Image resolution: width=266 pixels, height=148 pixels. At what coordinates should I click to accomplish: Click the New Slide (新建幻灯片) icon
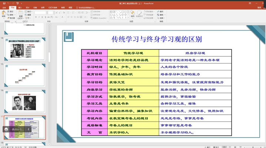(20, 15)
